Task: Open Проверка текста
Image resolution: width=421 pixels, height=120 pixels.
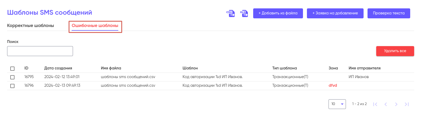Action: [x=389, y=13]
